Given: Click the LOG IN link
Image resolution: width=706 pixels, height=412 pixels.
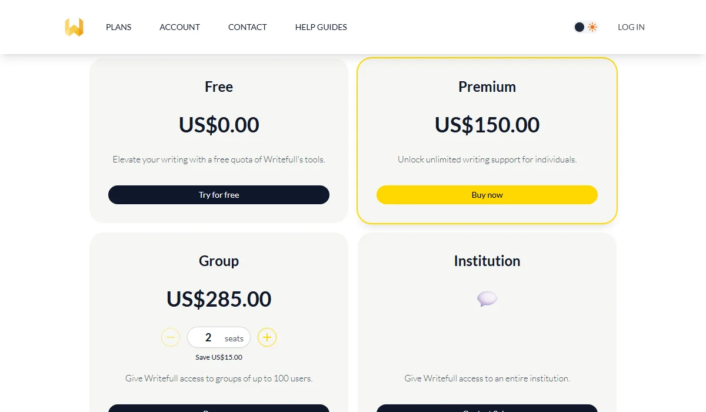Looking at the screenshot, I should tap(631, 26).
